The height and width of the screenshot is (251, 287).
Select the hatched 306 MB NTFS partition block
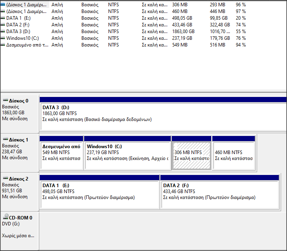tap(191, 156)
